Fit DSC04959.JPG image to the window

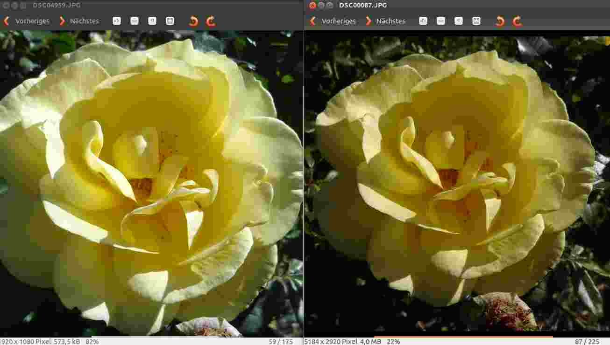pos(170,21)
